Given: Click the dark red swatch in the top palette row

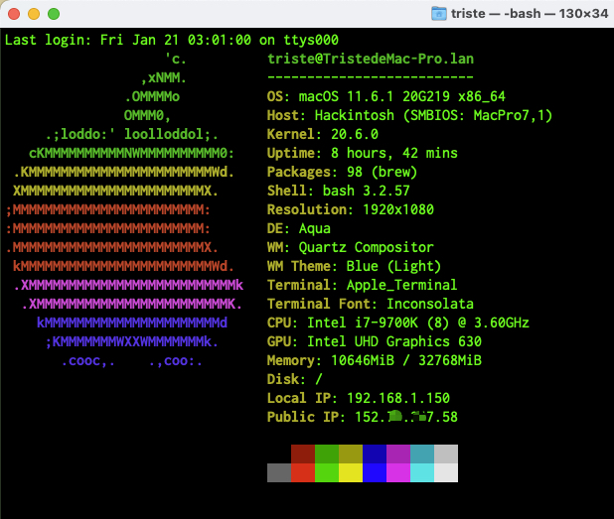Looking at the screenshot, I should pos(303,454).
